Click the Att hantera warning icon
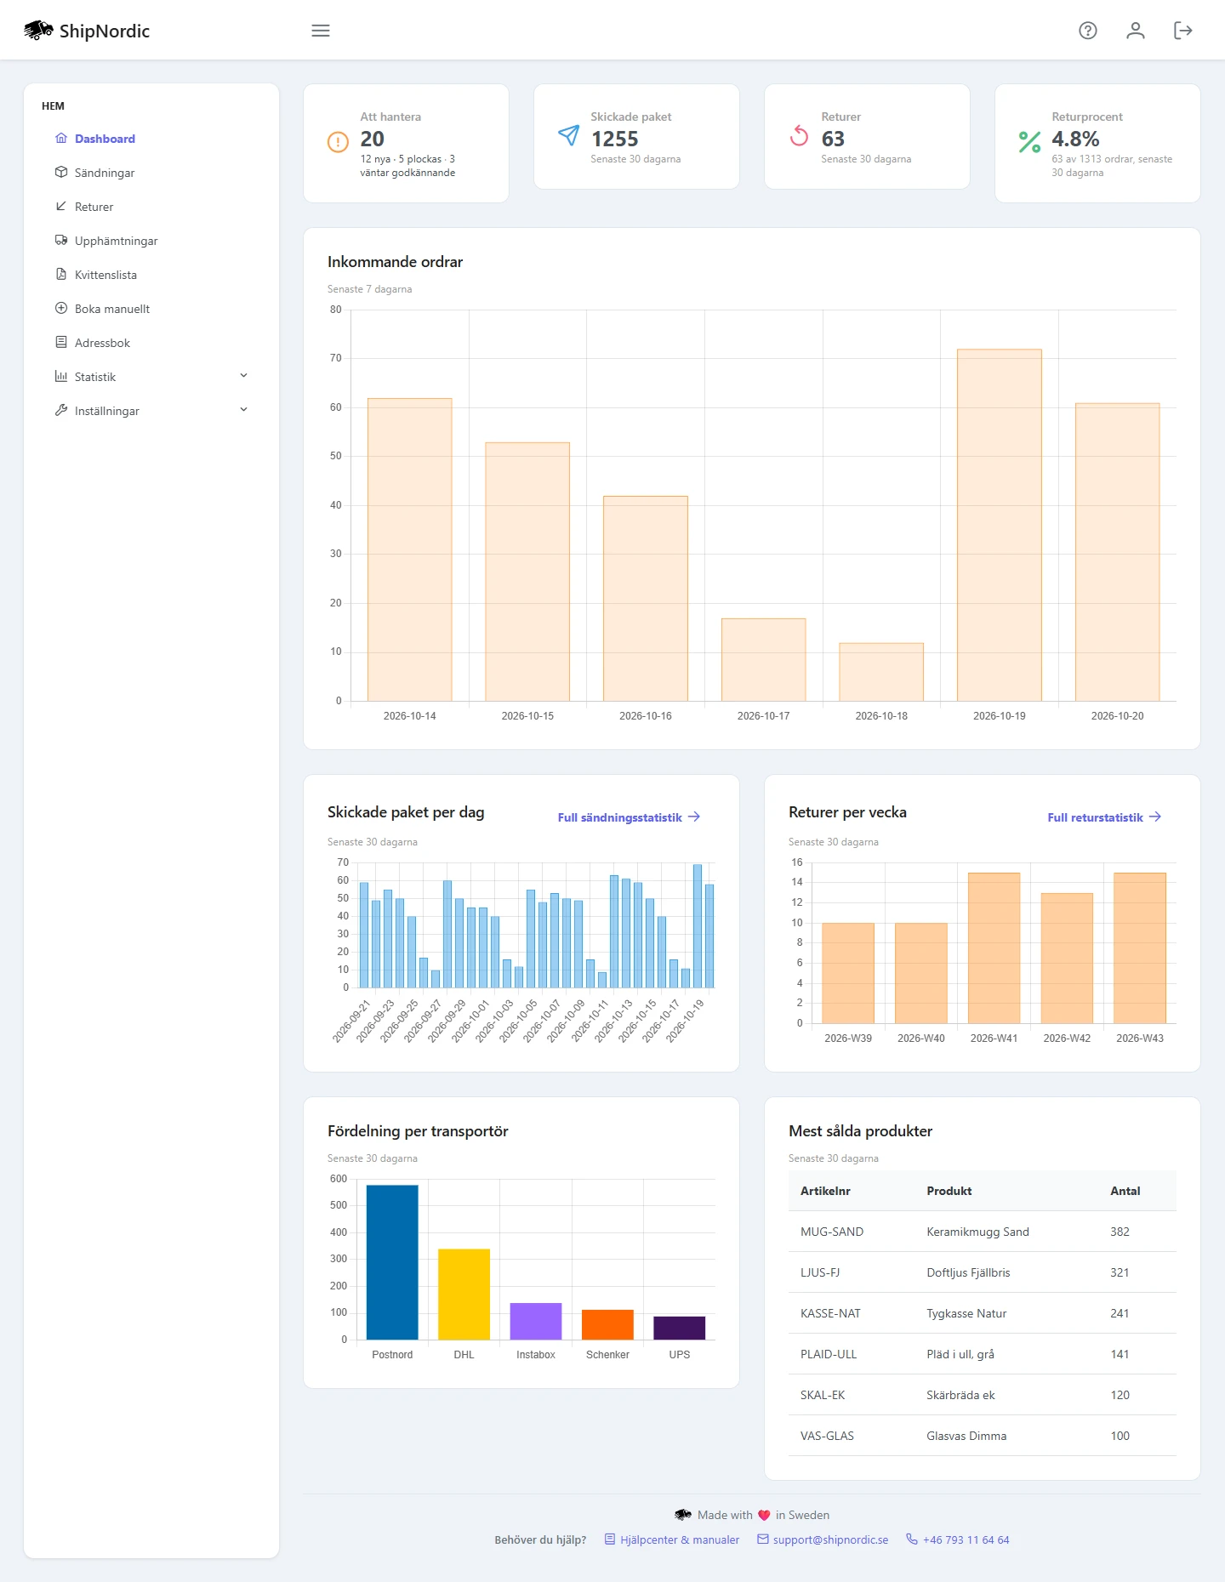 pyautogui.click(x=338, y=142)
